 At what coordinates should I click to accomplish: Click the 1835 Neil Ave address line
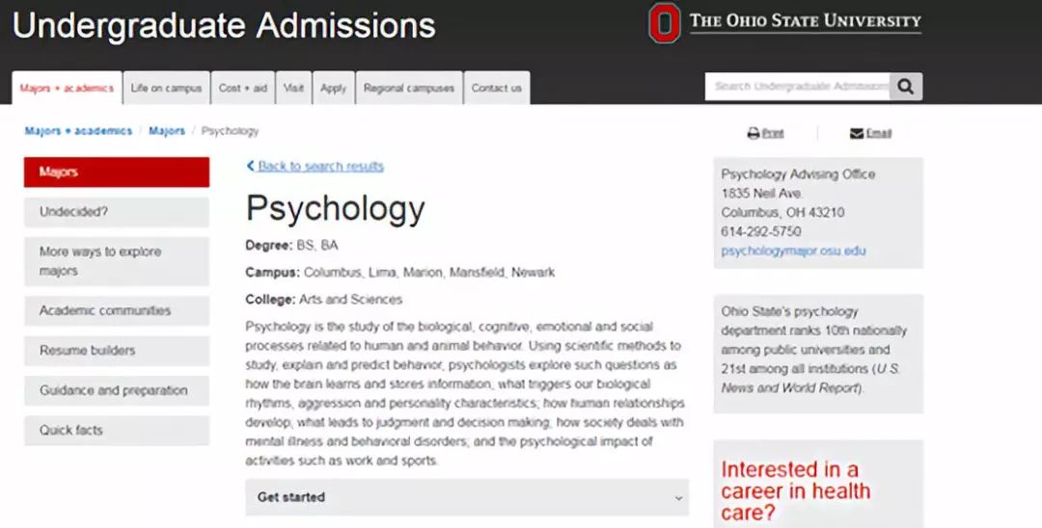(x=761, y=193)
